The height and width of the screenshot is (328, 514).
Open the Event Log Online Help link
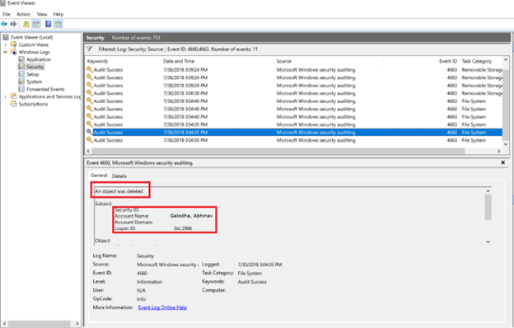[162, 307]
